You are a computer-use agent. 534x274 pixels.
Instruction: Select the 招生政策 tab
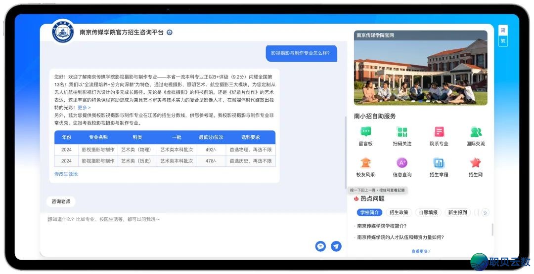[x=399, y=212]
